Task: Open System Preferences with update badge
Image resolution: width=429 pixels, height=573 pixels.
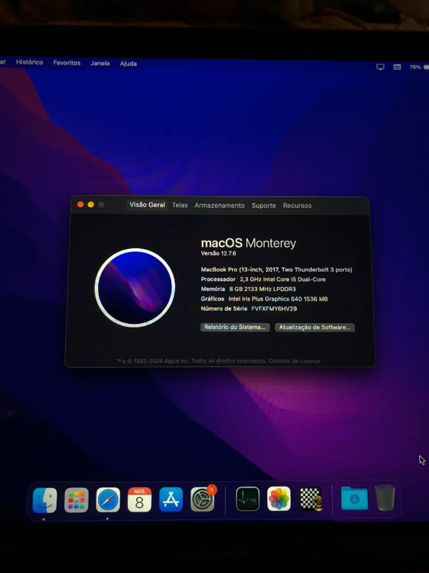Action: (203, 499)
